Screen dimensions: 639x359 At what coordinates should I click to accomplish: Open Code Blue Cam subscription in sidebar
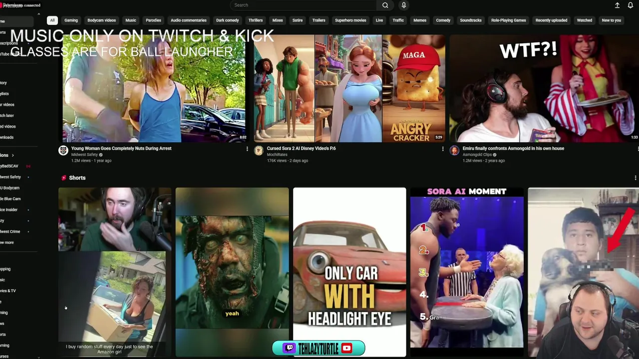(10, 199)
